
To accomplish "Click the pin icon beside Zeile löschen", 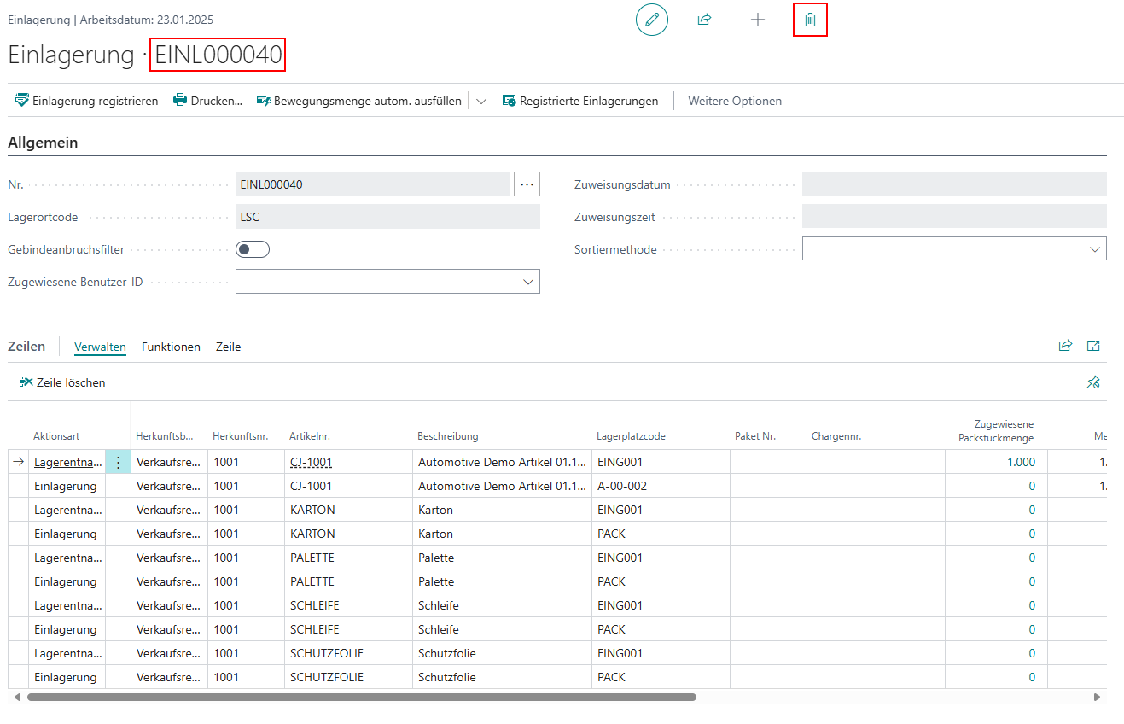I will coord(1092,382).
